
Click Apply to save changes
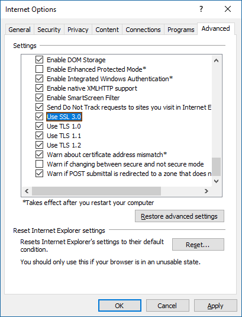point(215,306)
